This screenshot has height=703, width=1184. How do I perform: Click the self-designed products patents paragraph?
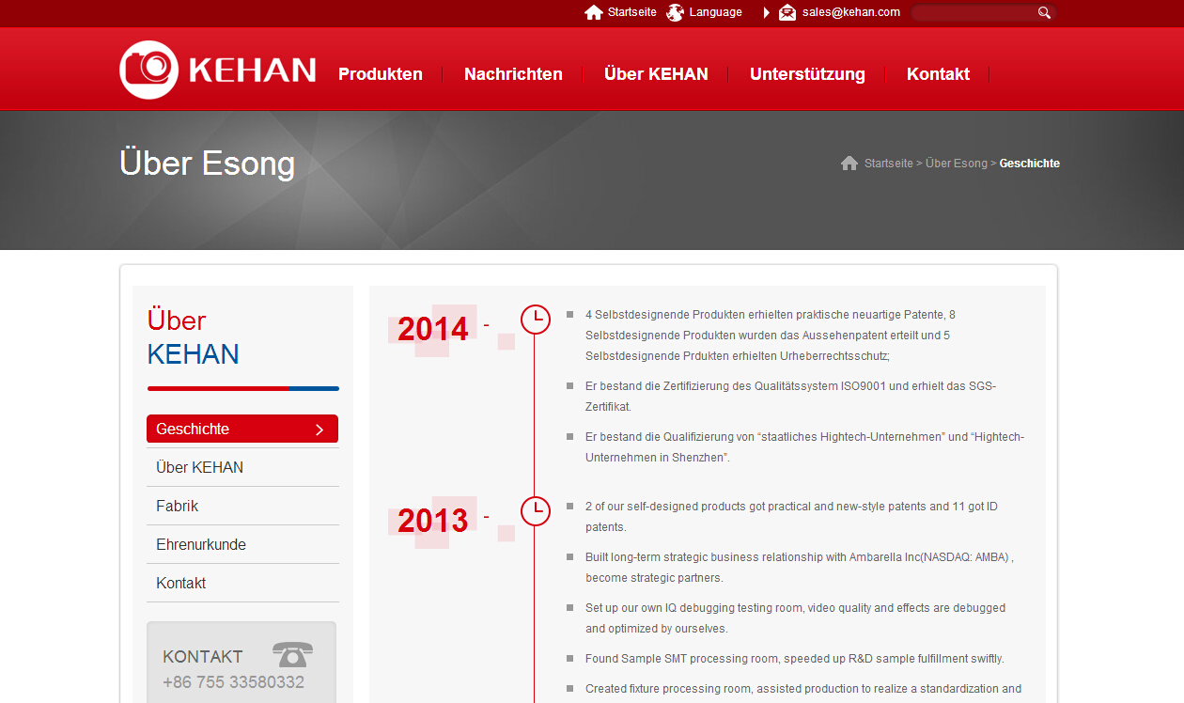[791, 517]
